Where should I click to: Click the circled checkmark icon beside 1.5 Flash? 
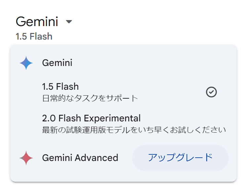pyautogui.click(x=211, y=92)
